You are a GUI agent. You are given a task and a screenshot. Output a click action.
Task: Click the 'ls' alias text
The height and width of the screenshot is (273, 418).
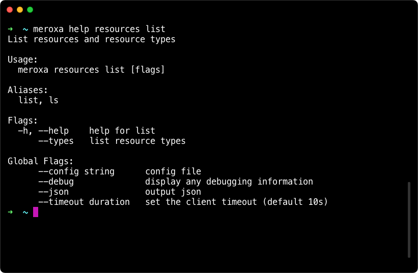(53, 100)
